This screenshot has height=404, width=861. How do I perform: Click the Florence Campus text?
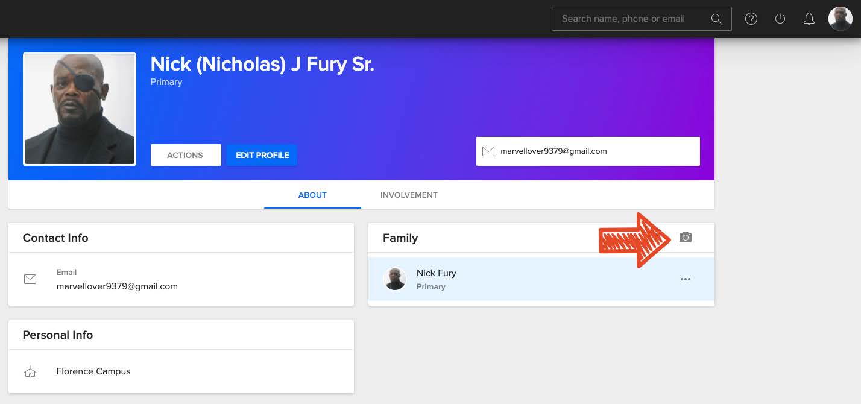click(93, 371)
